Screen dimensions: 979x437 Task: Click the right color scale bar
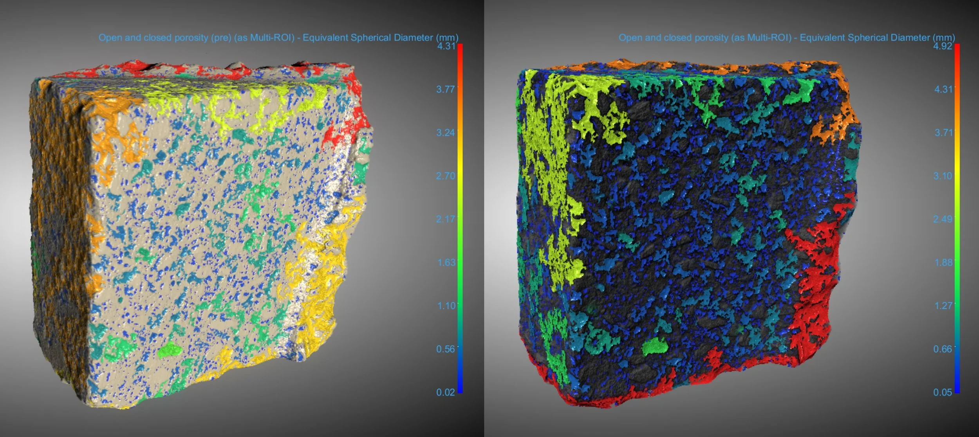point(957,218)
